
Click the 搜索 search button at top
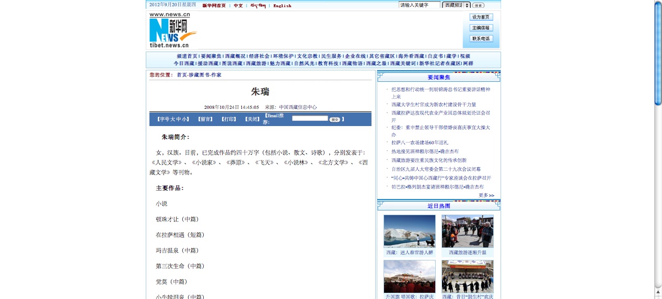pos(478,5)
